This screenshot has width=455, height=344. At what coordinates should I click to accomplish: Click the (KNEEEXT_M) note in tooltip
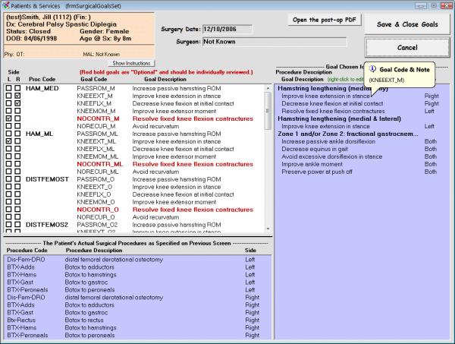(x=386, y=80)
